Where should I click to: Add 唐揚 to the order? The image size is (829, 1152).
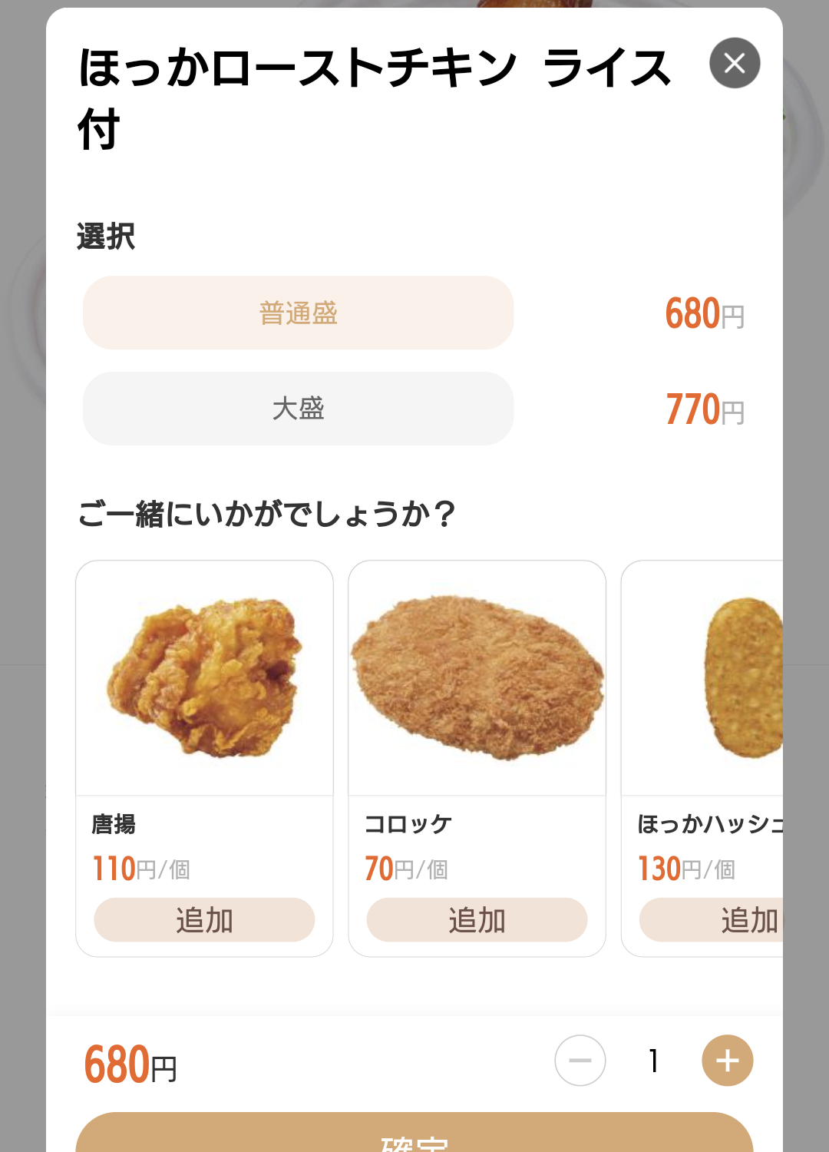coord(204,920)
